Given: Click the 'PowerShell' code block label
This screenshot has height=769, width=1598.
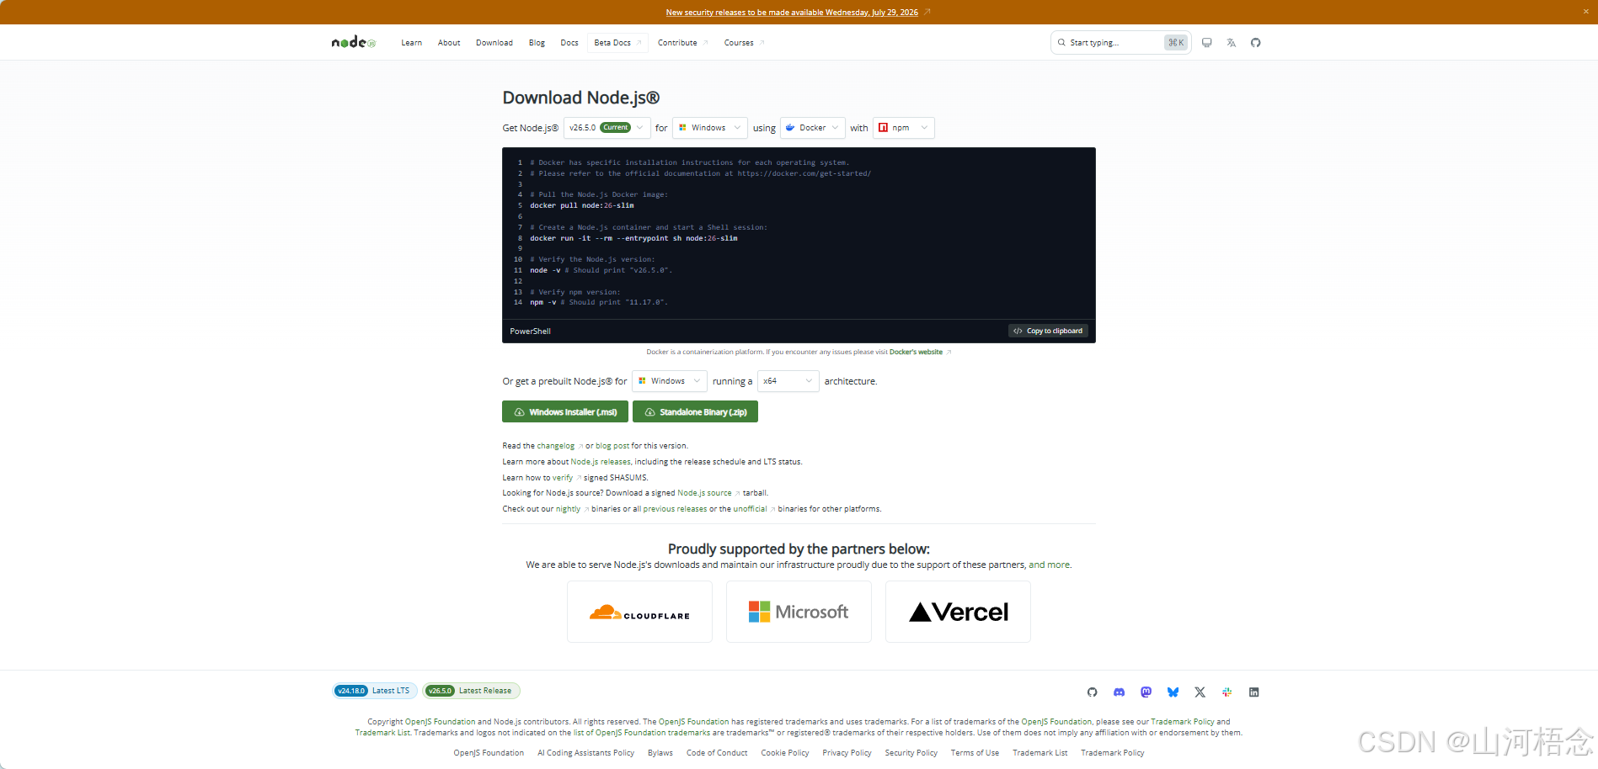Looking at the screenshot, I should [x=530, y=331].
